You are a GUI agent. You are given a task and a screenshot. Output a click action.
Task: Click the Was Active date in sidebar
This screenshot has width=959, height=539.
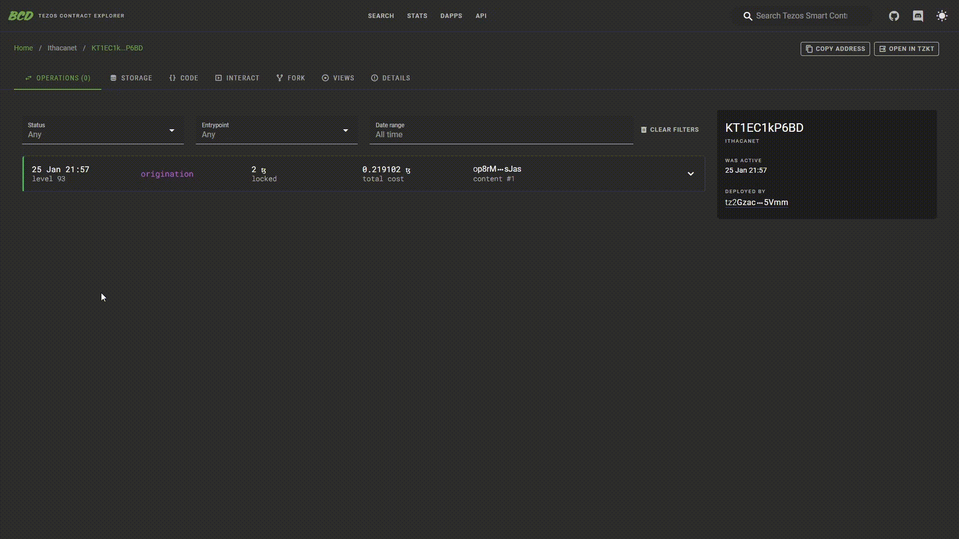pos(746,170)
